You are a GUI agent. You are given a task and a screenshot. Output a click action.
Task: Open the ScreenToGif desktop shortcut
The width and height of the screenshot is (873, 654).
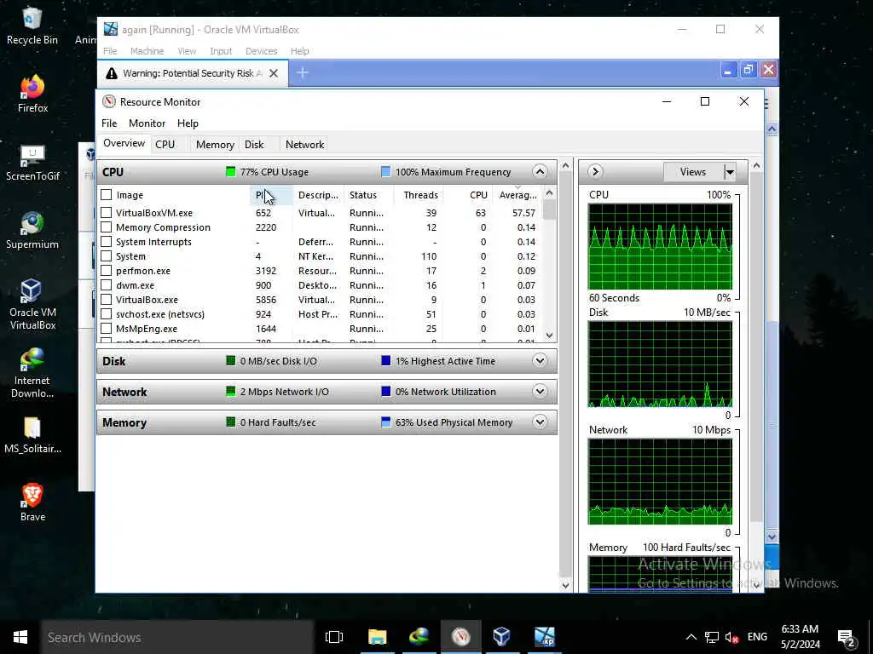32,163
